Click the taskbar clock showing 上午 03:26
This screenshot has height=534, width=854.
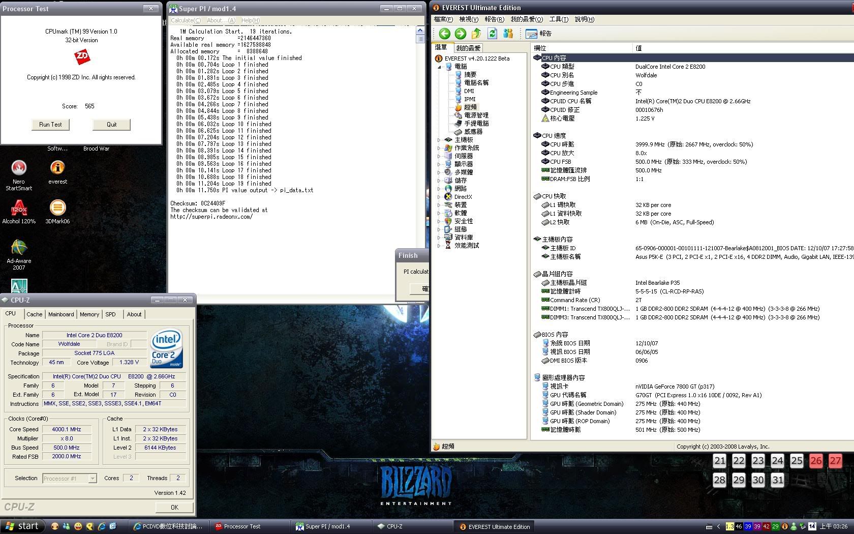[833, 527]
